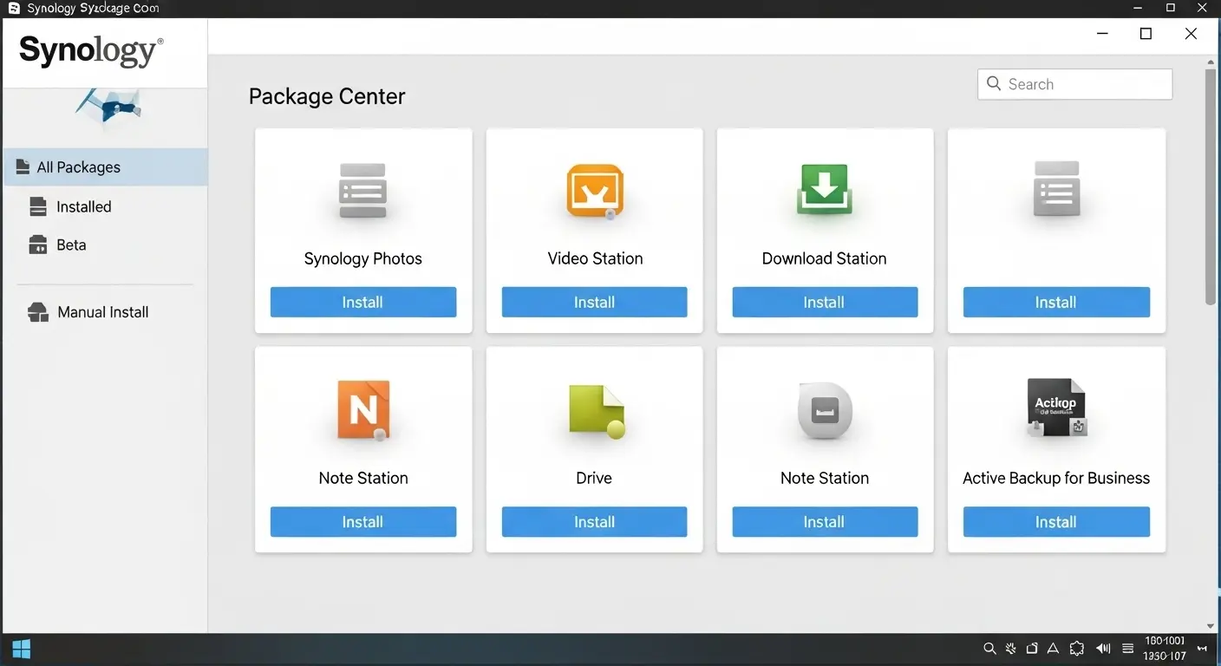Click the Synology logo
Screen dimensions: 1221x666
[91, 50]
